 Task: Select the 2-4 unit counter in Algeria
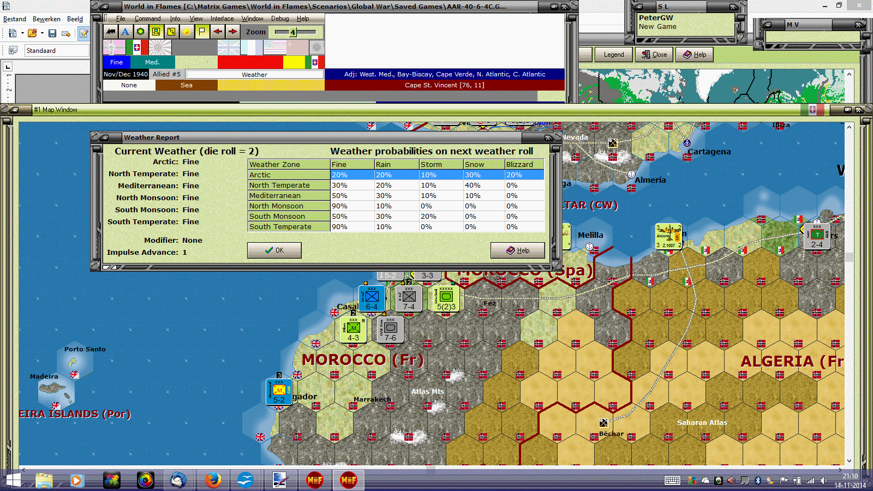(x=817, y=237)
